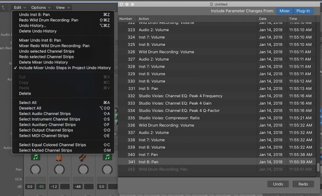Choose Select Auxiliary Channel Strips
Screen dimensions: 322x196
click(x=62, y=125)
